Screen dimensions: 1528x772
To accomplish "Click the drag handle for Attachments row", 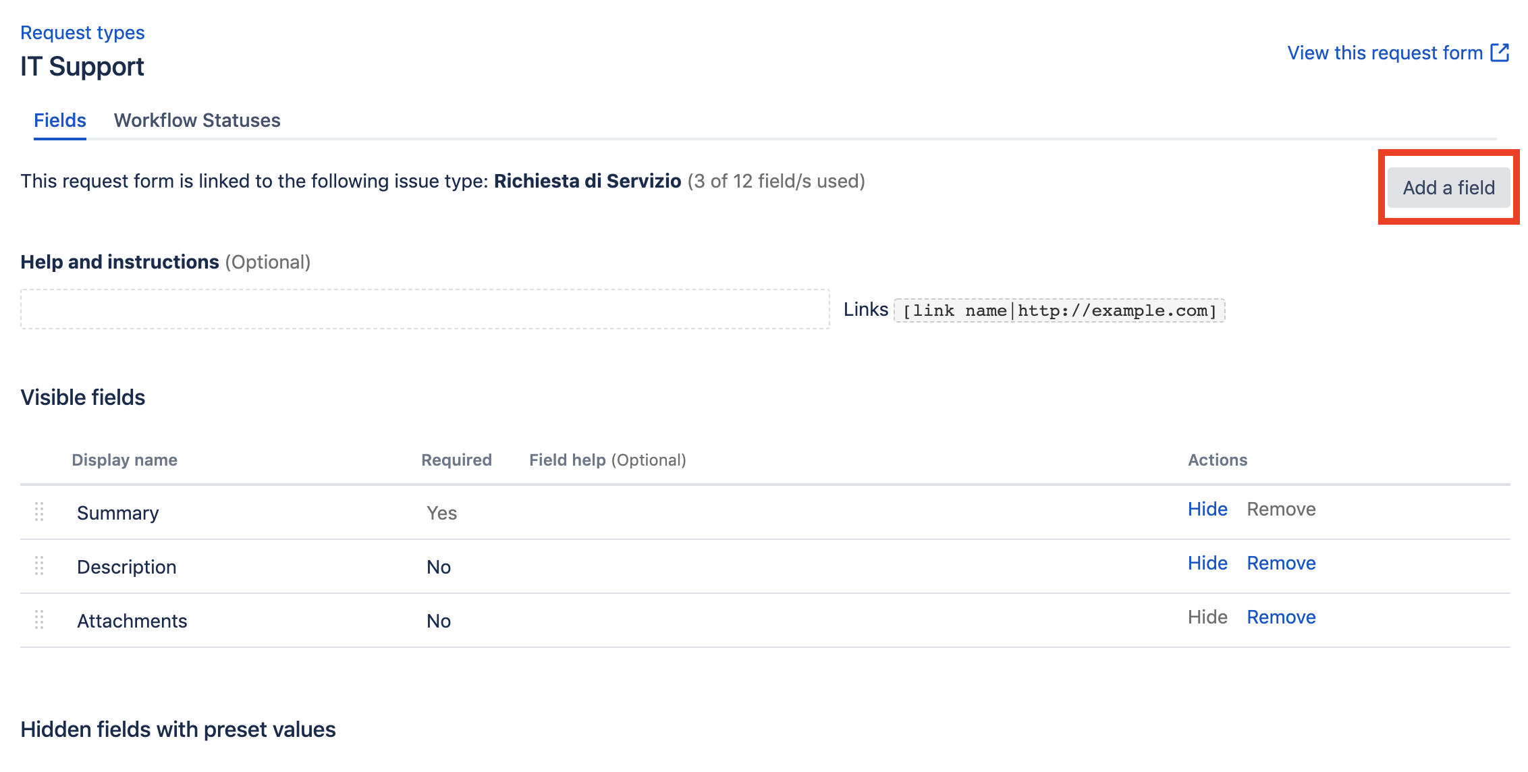I will click(x=39, y=620).
